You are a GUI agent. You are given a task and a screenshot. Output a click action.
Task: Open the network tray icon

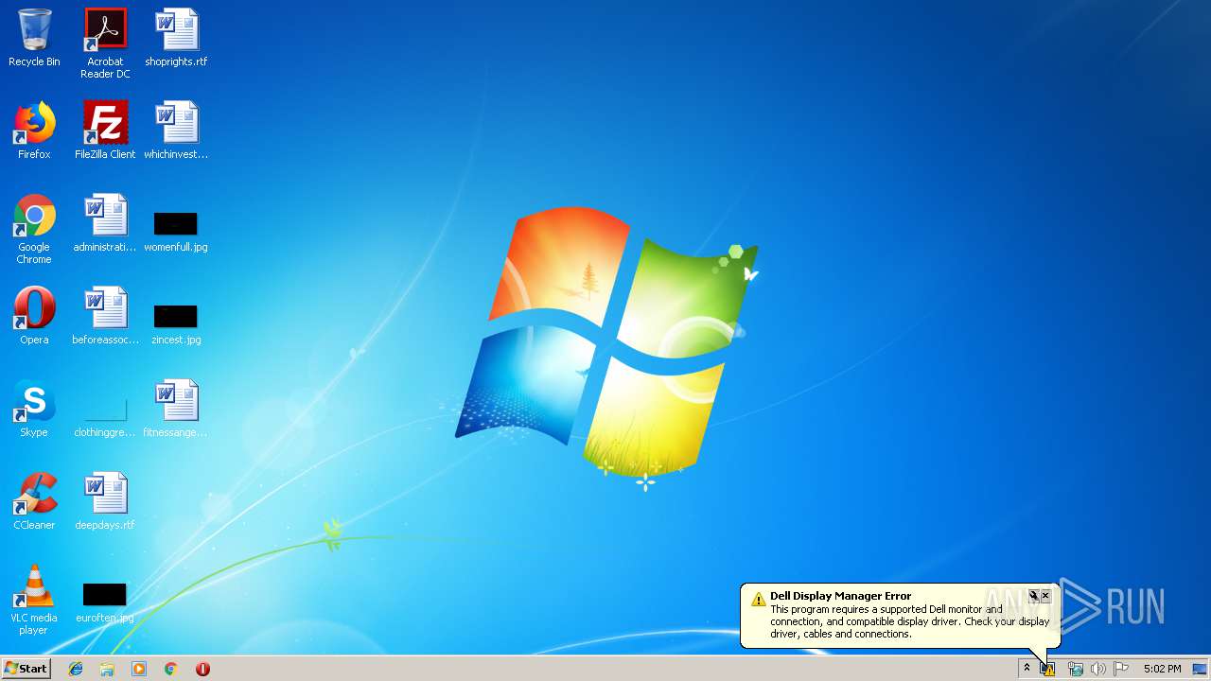pos(1076,669)
